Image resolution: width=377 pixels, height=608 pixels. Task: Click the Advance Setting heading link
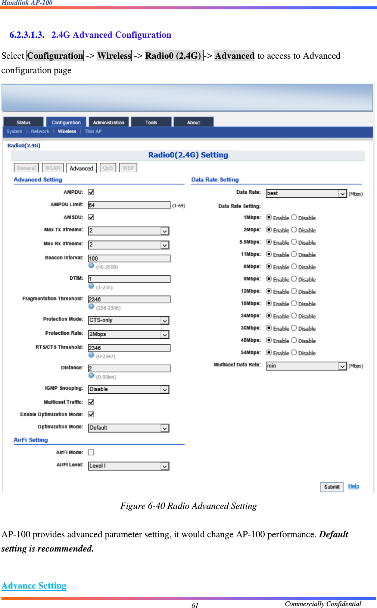pos(34,586)
